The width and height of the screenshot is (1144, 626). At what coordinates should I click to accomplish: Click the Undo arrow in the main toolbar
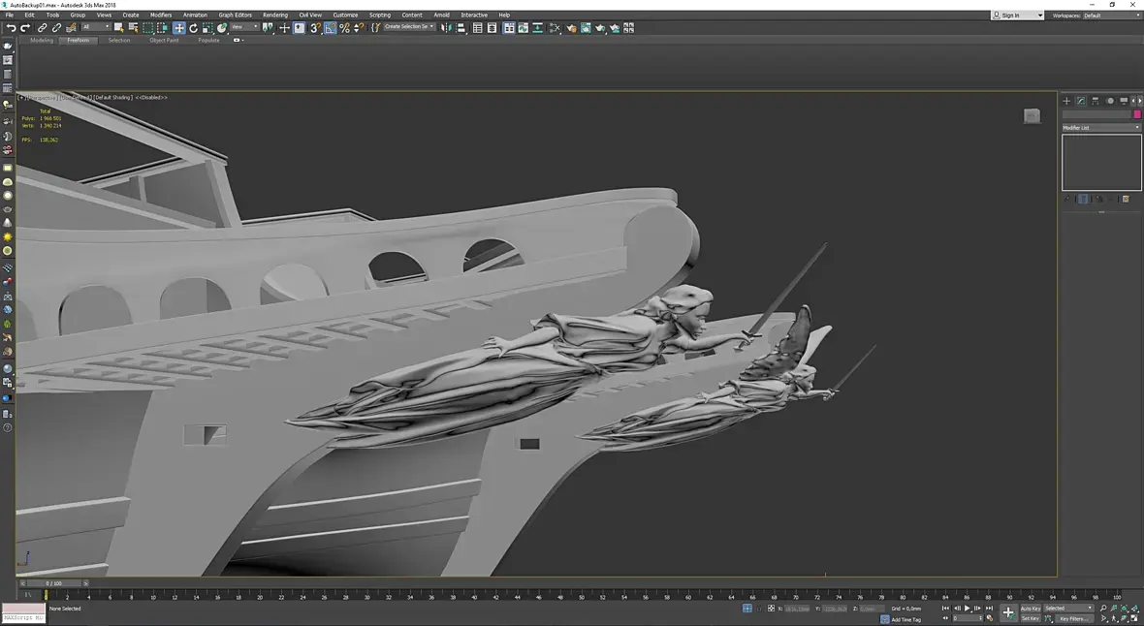11,28
